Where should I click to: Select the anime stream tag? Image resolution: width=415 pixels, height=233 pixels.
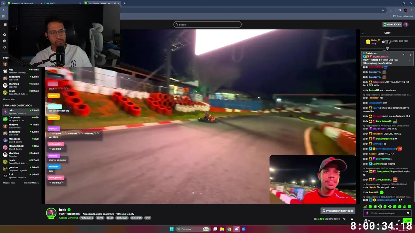(100, 218)
